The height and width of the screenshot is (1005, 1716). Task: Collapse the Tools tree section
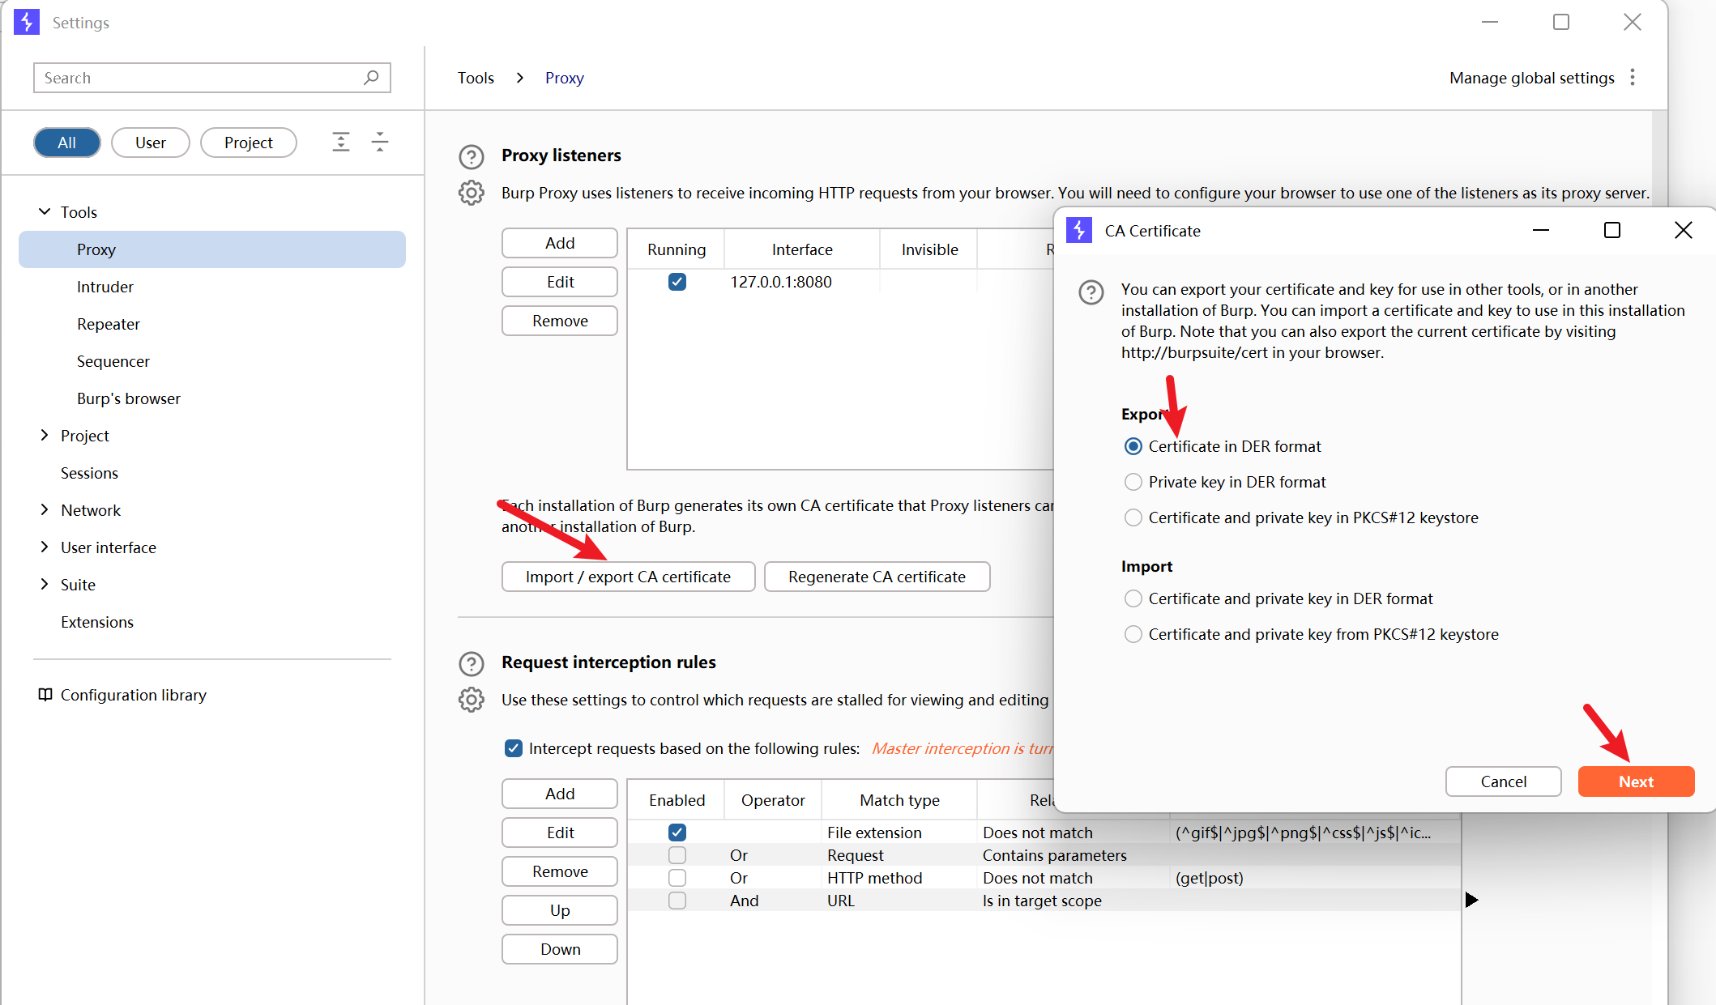(x=45, y=211)
